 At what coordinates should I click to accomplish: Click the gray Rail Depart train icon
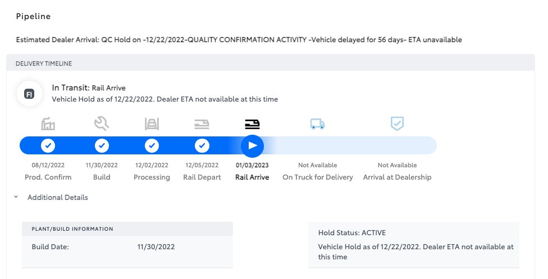(x=202, y=124)
